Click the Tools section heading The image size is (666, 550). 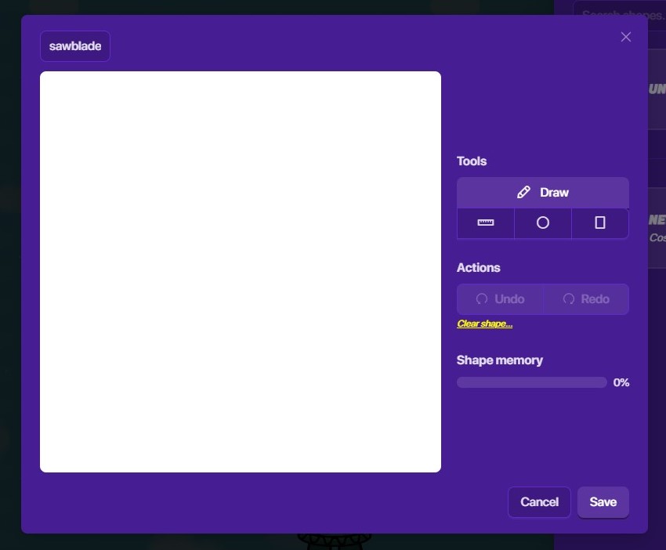click(472, 161)
